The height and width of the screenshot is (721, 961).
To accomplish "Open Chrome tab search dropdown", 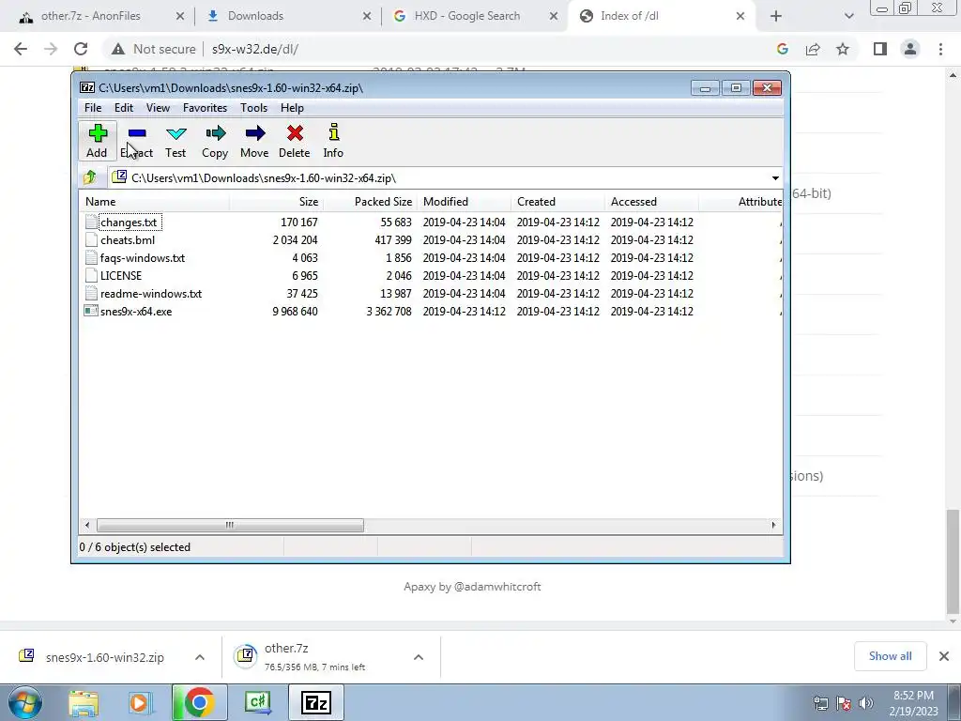I will pos(848,16).
